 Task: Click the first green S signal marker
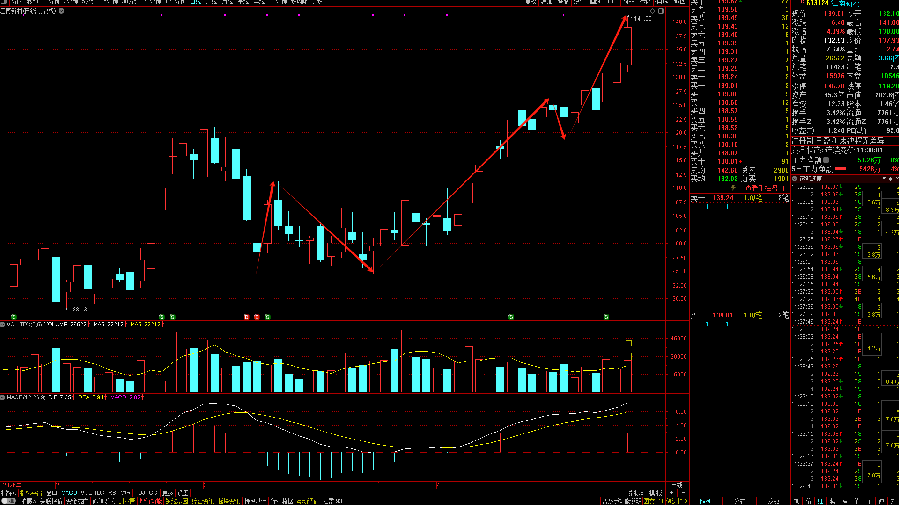click(14, 317)
